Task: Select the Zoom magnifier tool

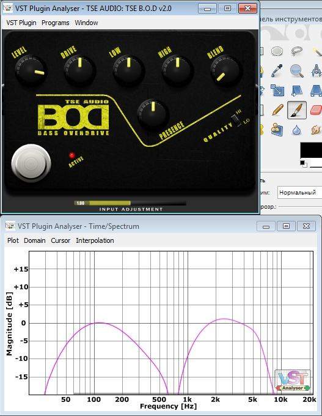Action: (296, 70)
